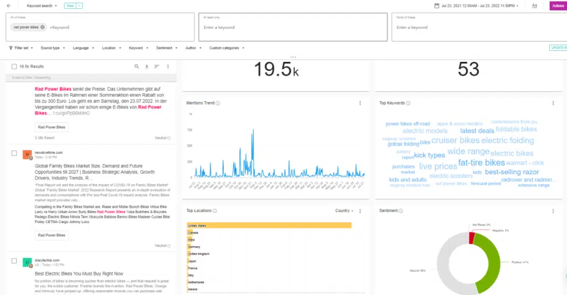Click 'fat-tire bikes' in the keyword cloud

(x=481, y=163)
